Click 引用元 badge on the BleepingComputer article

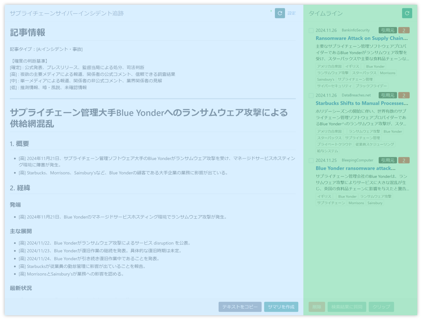point(388,160)
